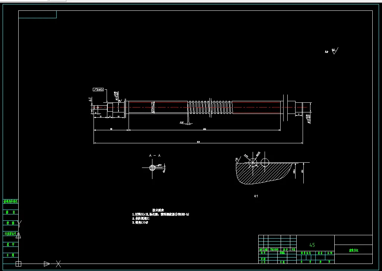The width and height of the screenshot is (382, 271).
Task: Select the part name text in title block
Action: tap(353, 250)
